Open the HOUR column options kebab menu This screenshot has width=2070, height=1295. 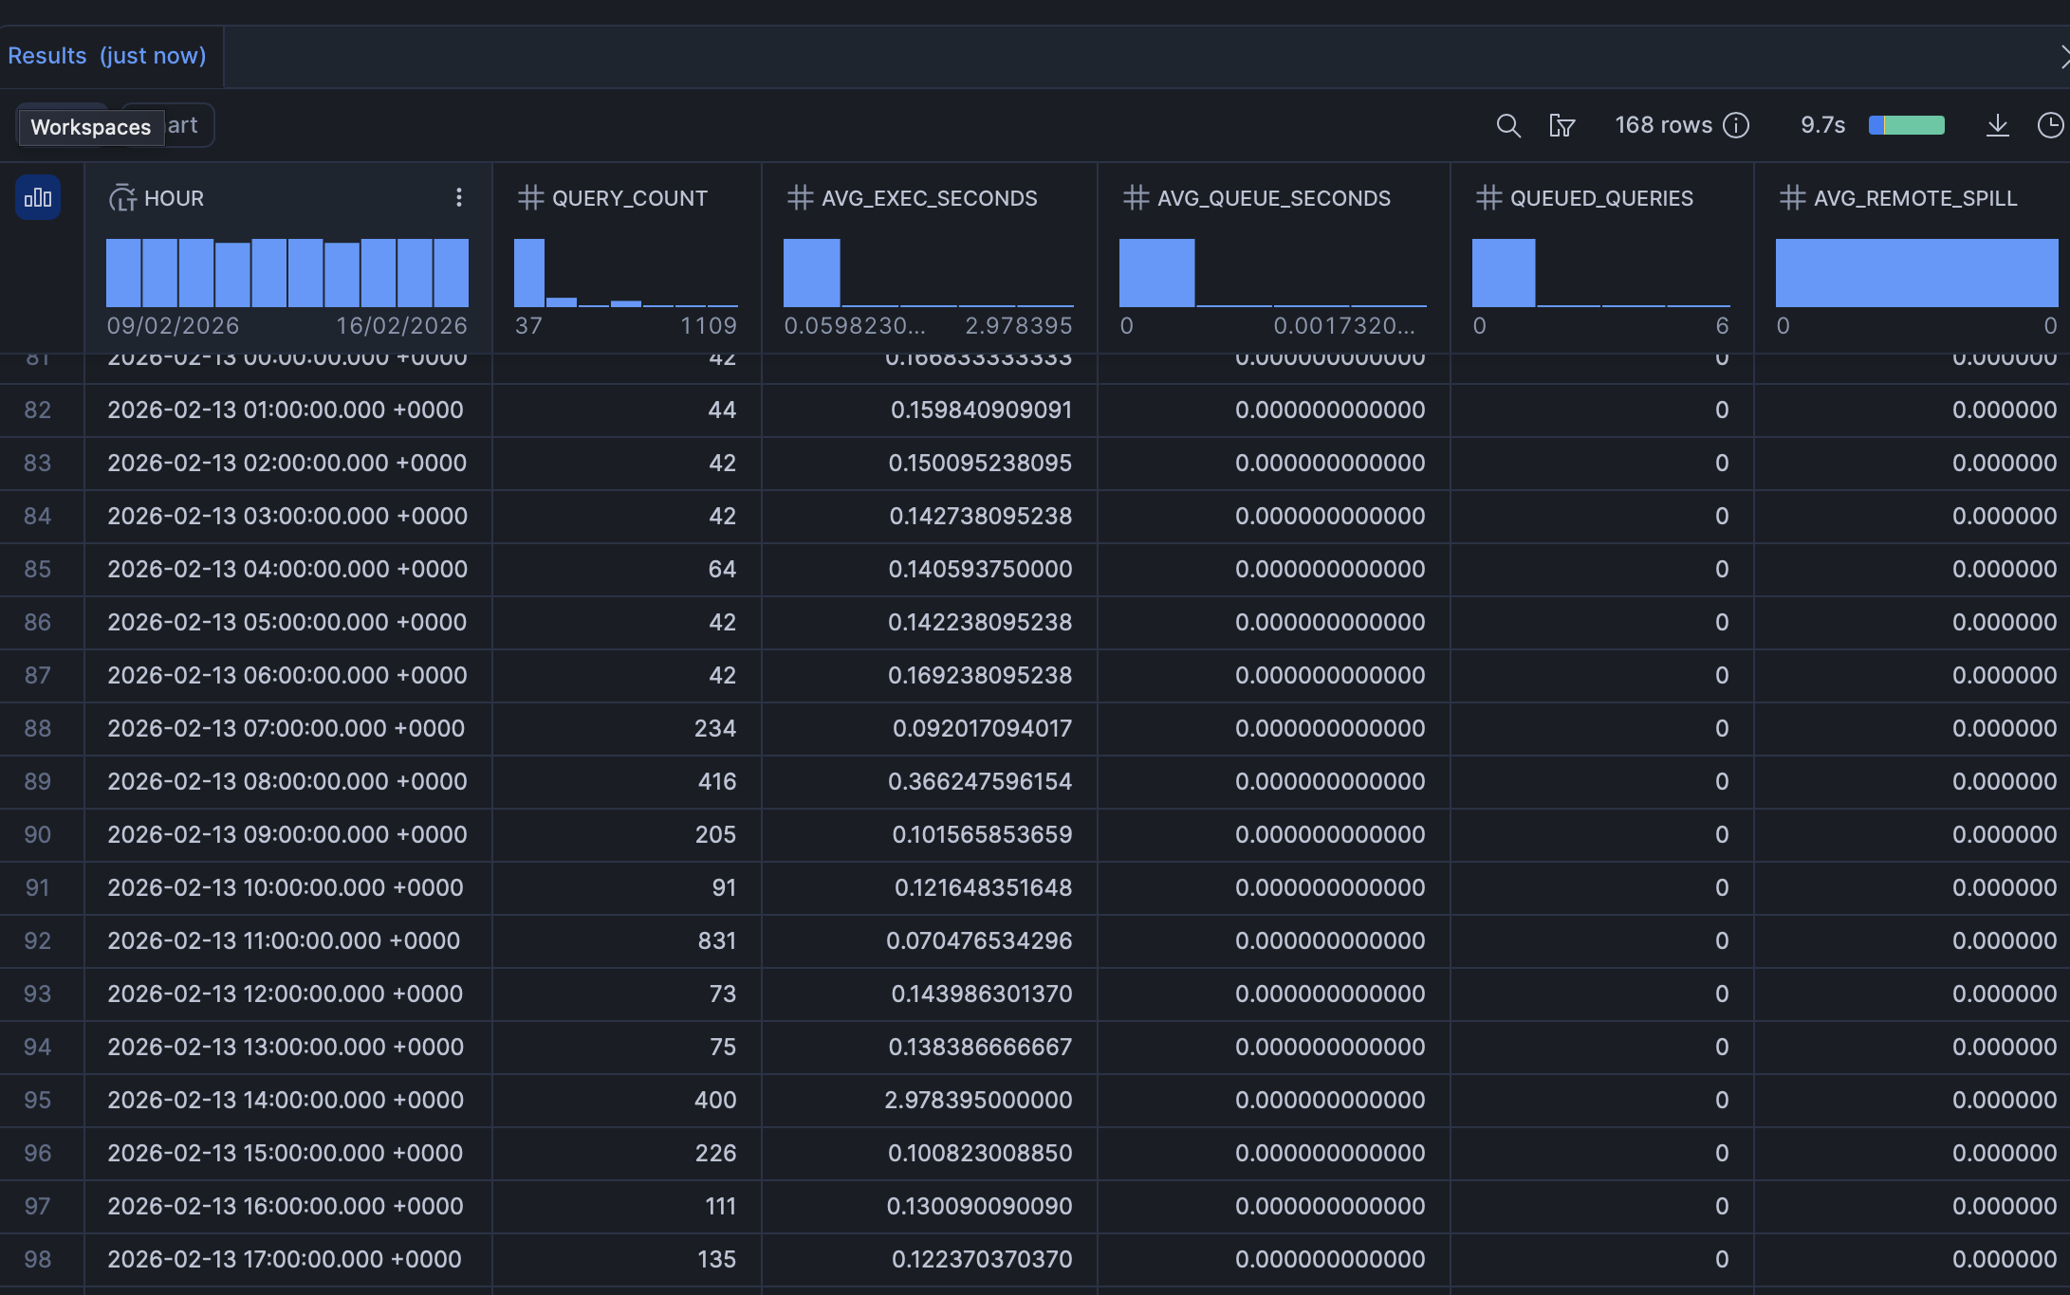tap(459, 197)
